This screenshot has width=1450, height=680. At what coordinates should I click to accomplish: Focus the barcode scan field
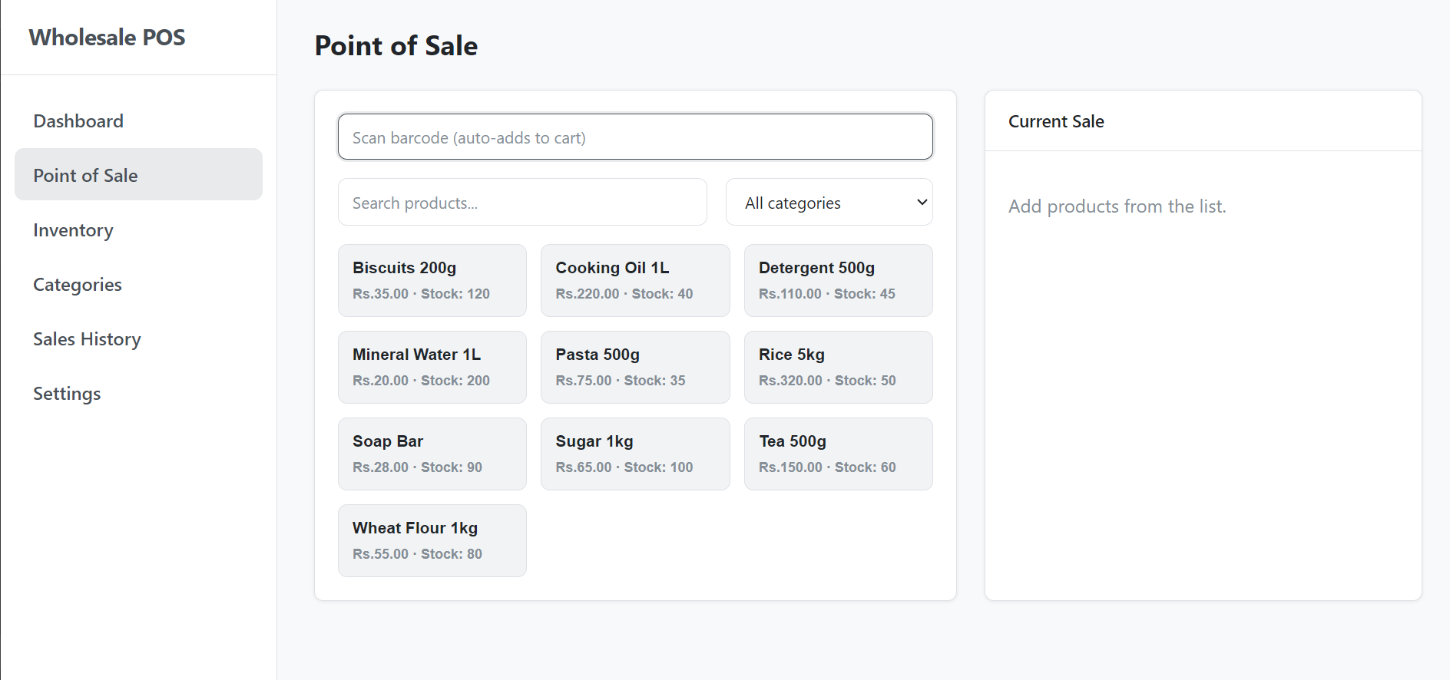coord(635,137)
